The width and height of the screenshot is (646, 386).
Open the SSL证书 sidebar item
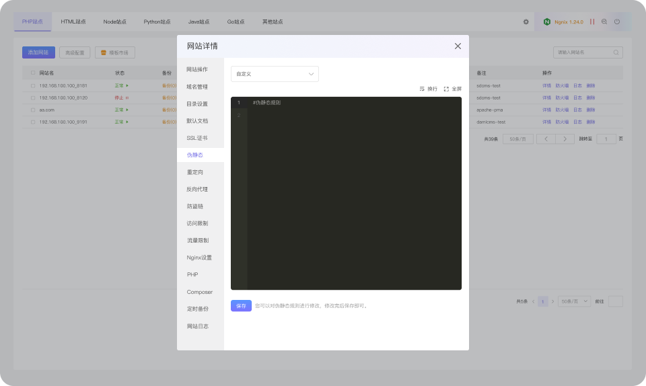(x=197, y=138)
